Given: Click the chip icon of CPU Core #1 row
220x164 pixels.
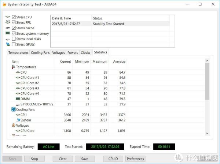Looking at the screenshot, I should point(18,78).
